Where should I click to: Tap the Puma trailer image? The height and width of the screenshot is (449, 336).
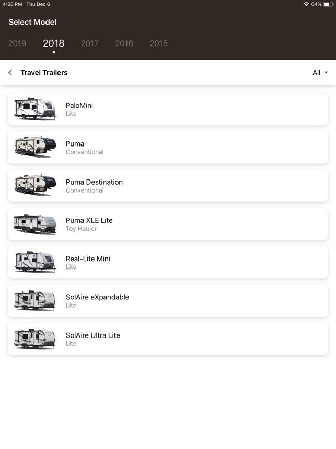35,148
